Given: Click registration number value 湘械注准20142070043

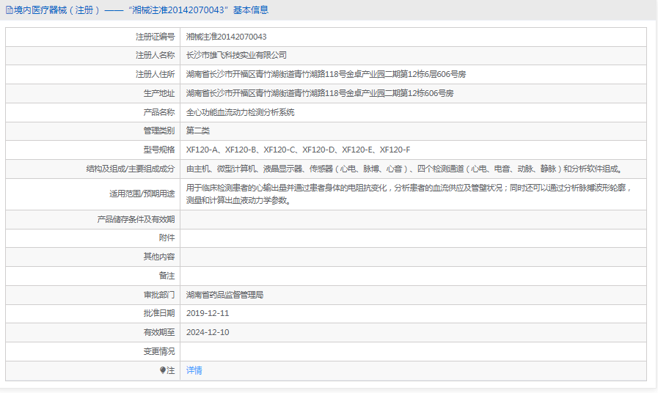Looking at the screenshot, I should (226, 37).
